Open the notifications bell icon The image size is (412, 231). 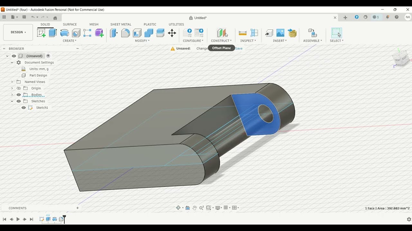(388, 17)
